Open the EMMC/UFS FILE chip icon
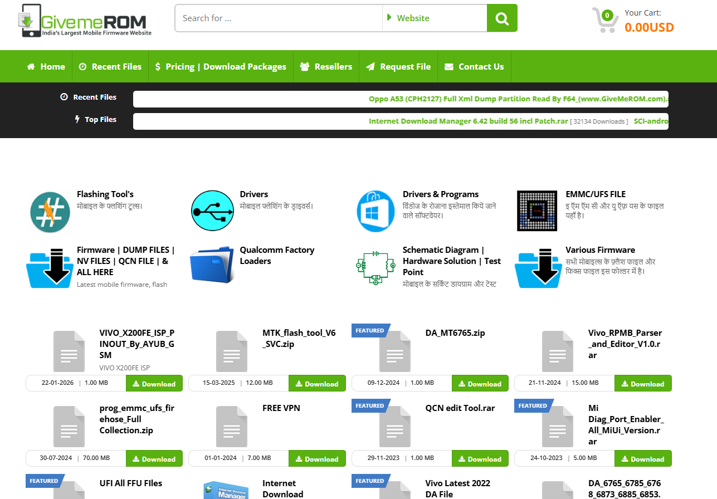 click(x=537, y=211)
